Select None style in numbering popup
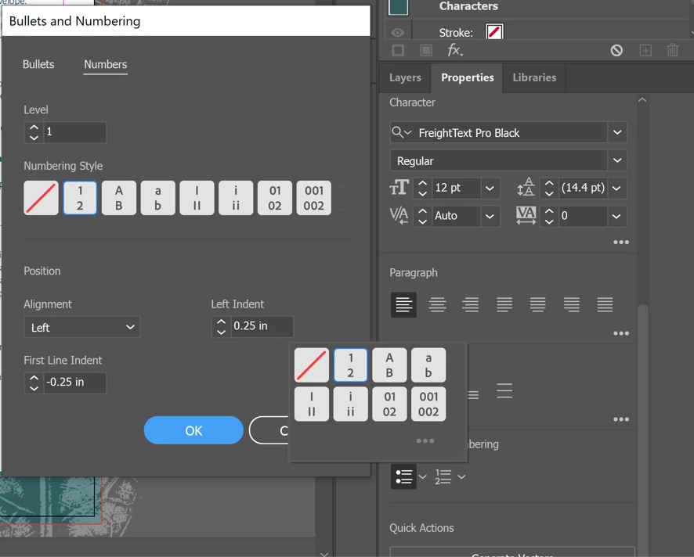This screenshot has width=694, height=557. coord(312,365)
